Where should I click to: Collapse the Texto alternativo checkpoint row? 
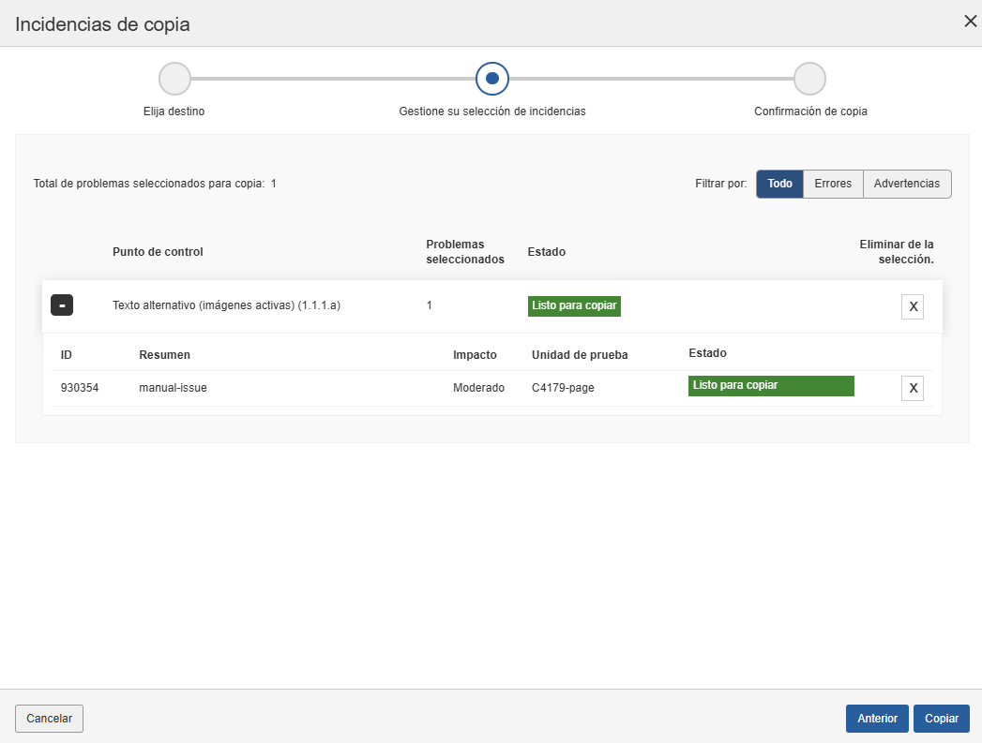click(62, 305)
